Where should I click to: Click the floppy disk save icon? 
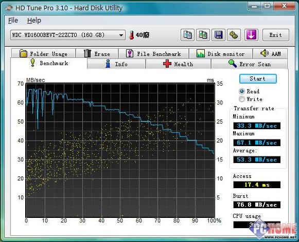click(x=218, y=35)
